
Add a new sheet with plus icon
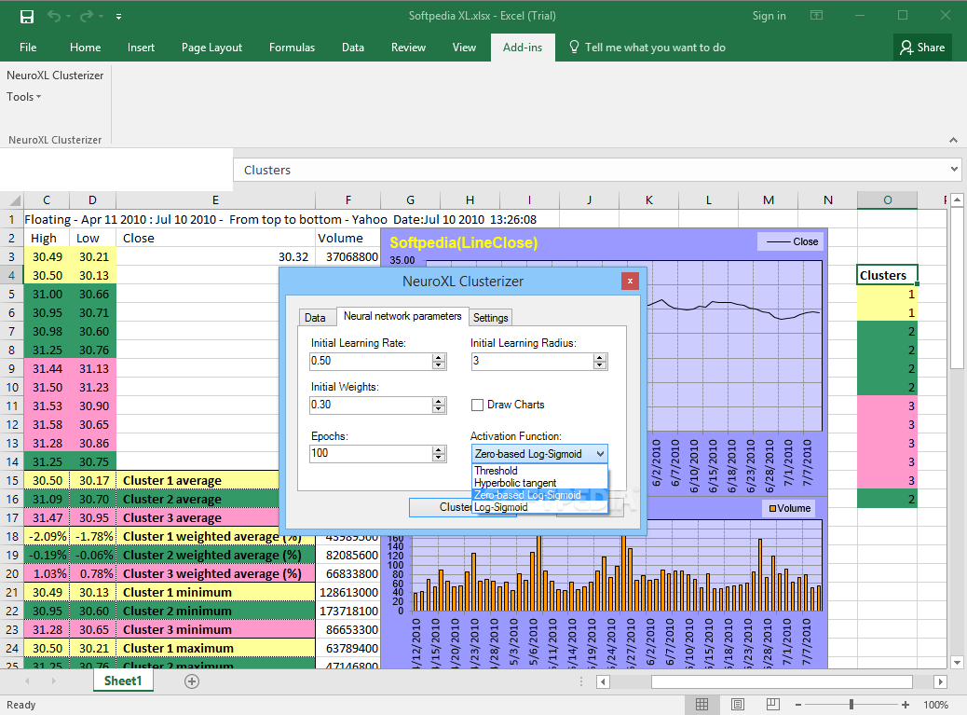[192, 681]
